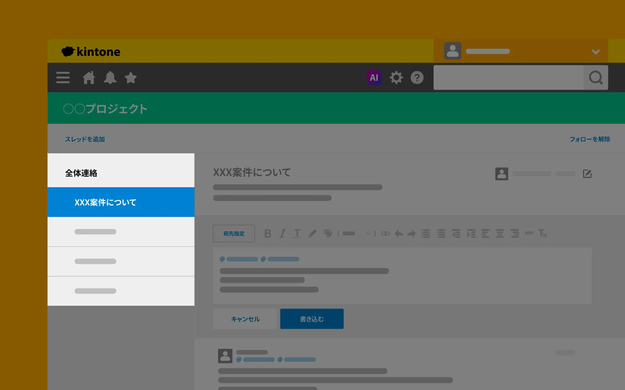Toggle italic formatting in the editor
The image size is (625, 390).
[282, 233]
